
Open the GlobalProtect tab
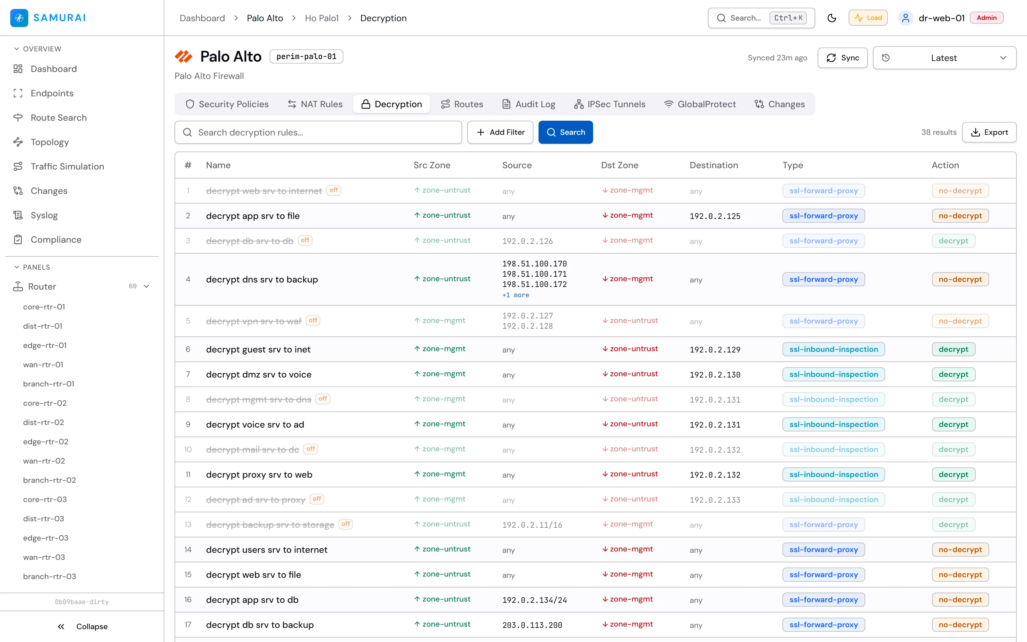pos(700,104)
